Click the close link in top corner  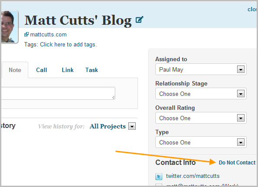point(253,10)
